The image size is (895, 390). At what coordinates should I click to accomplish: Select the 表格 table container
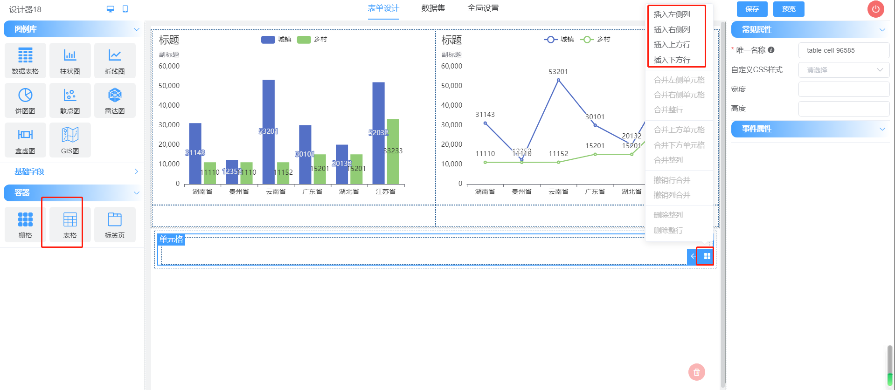70,225
